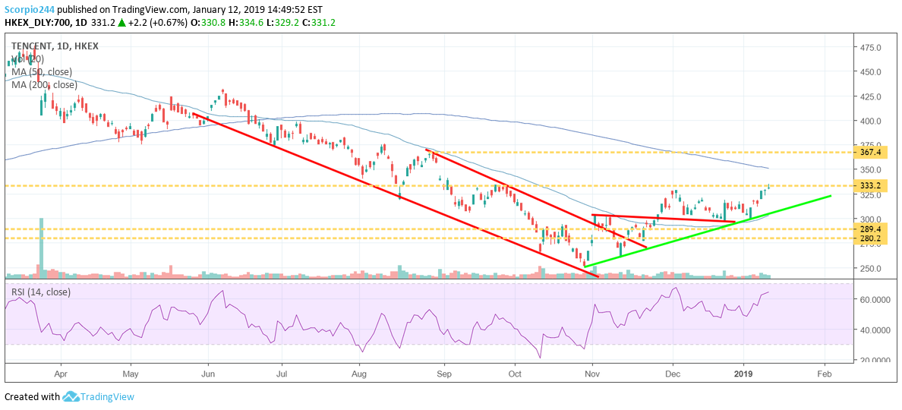Select the MA (200, close) indicator label
Viewport: 902px width, 410px height.
pyautogui.click(x=44, y=85)
